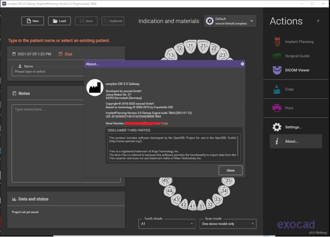Click the Implant Planning icon
Screen dimensions: 330x237
277,42
